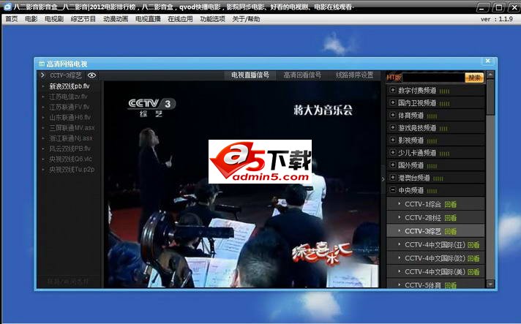Switch to the 电视直播信号 tab
The height and width of the screenshot is (324, 521).
tap(250, 75)
